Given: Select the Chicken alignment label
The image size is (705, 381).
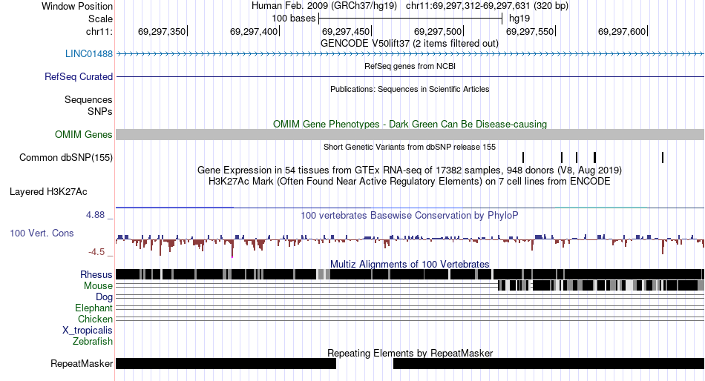Looking at the screenshot, I should pos(95,319).
